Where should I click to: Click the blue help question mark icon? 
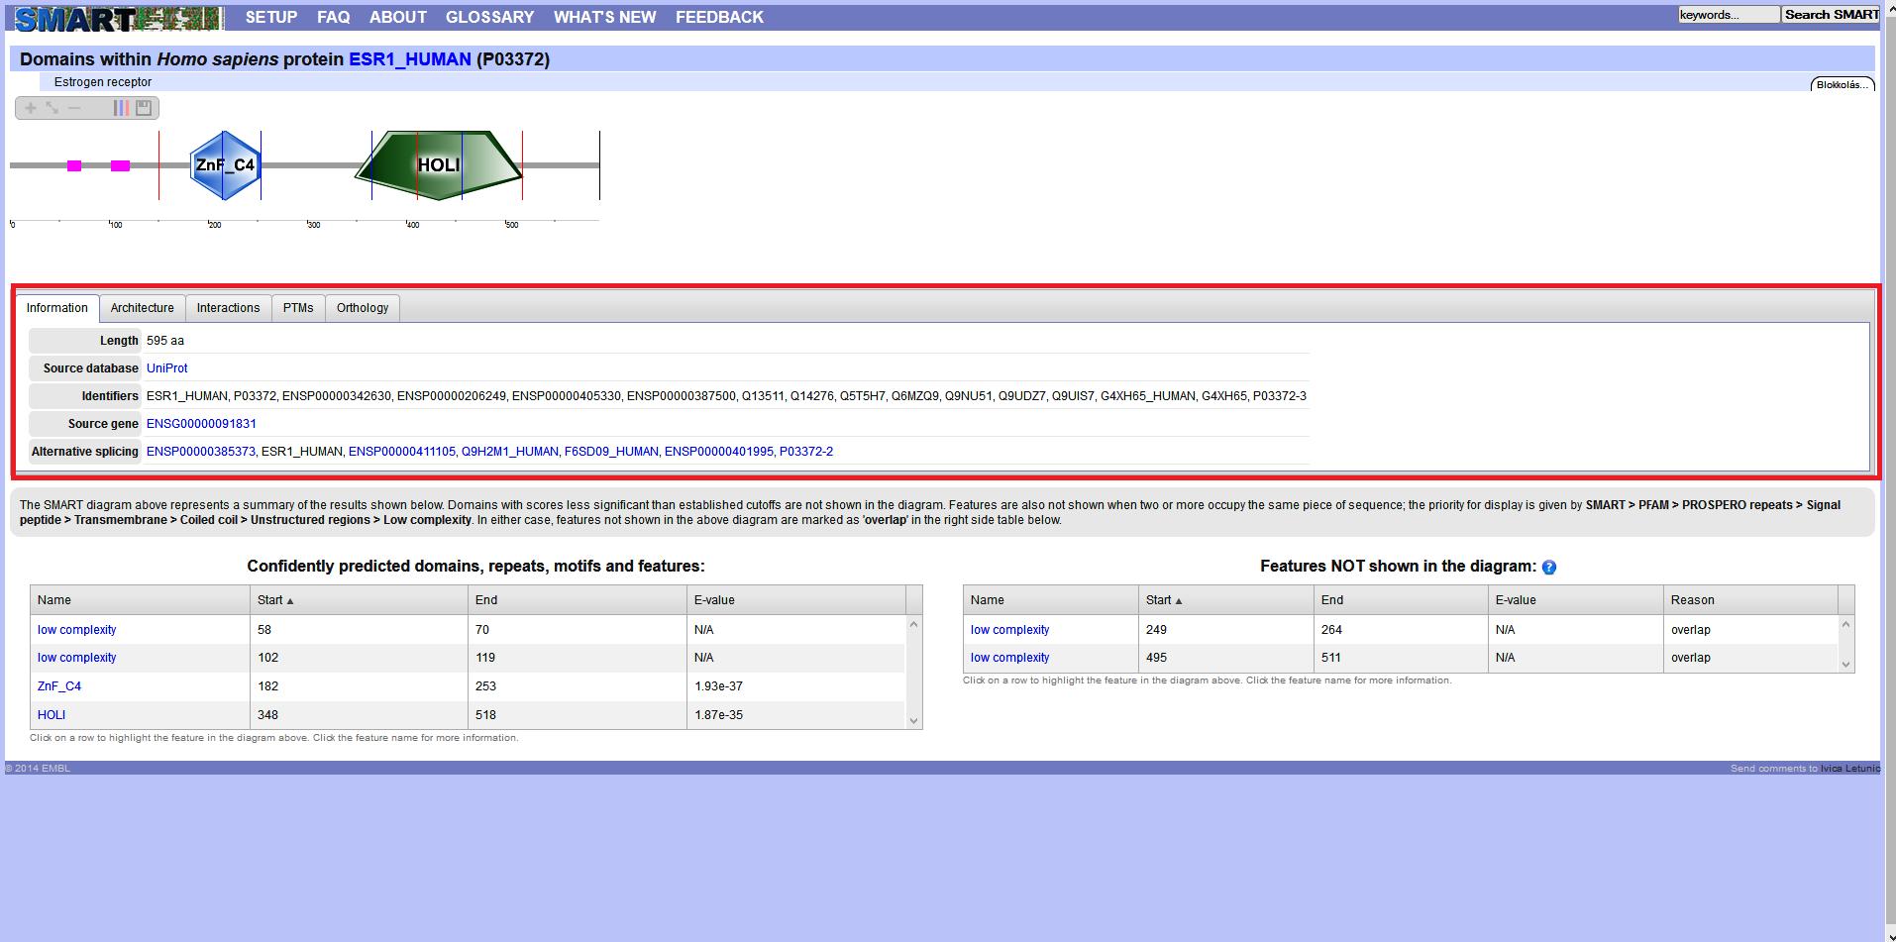tap(1549, 568)
